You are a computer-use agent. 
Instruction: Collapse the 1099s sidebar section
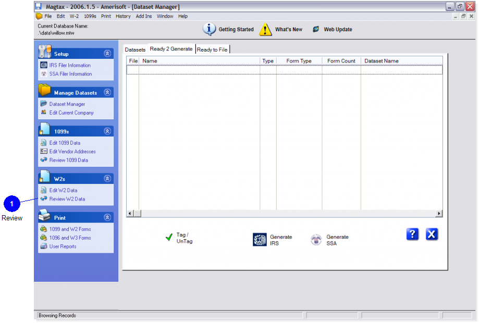click(x=107, y=131)
